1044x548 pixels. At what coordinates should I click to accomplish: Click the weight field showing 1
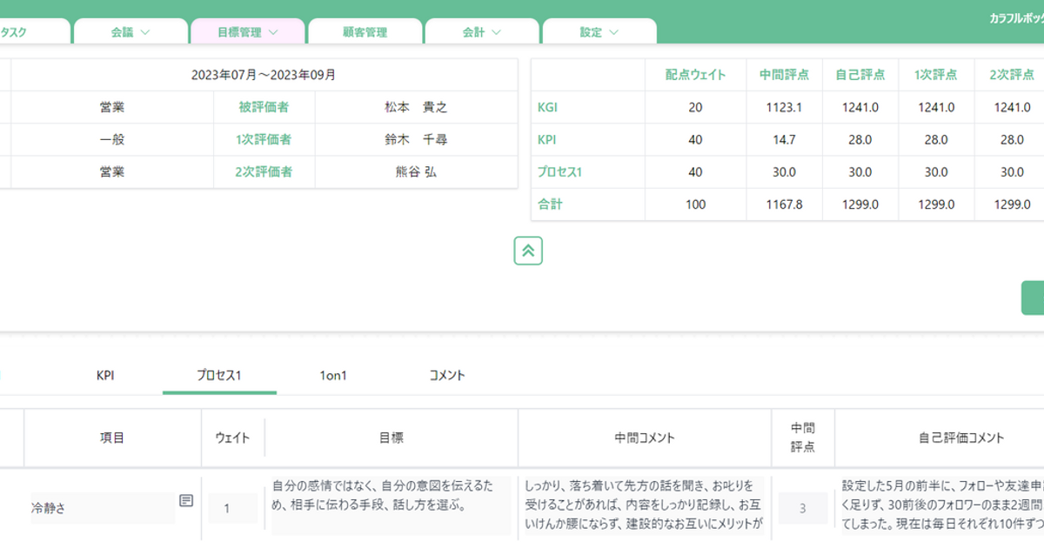pos(232,508)
